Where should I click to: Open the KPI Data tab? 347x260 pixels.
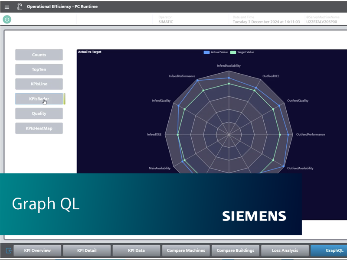(136, 250)
